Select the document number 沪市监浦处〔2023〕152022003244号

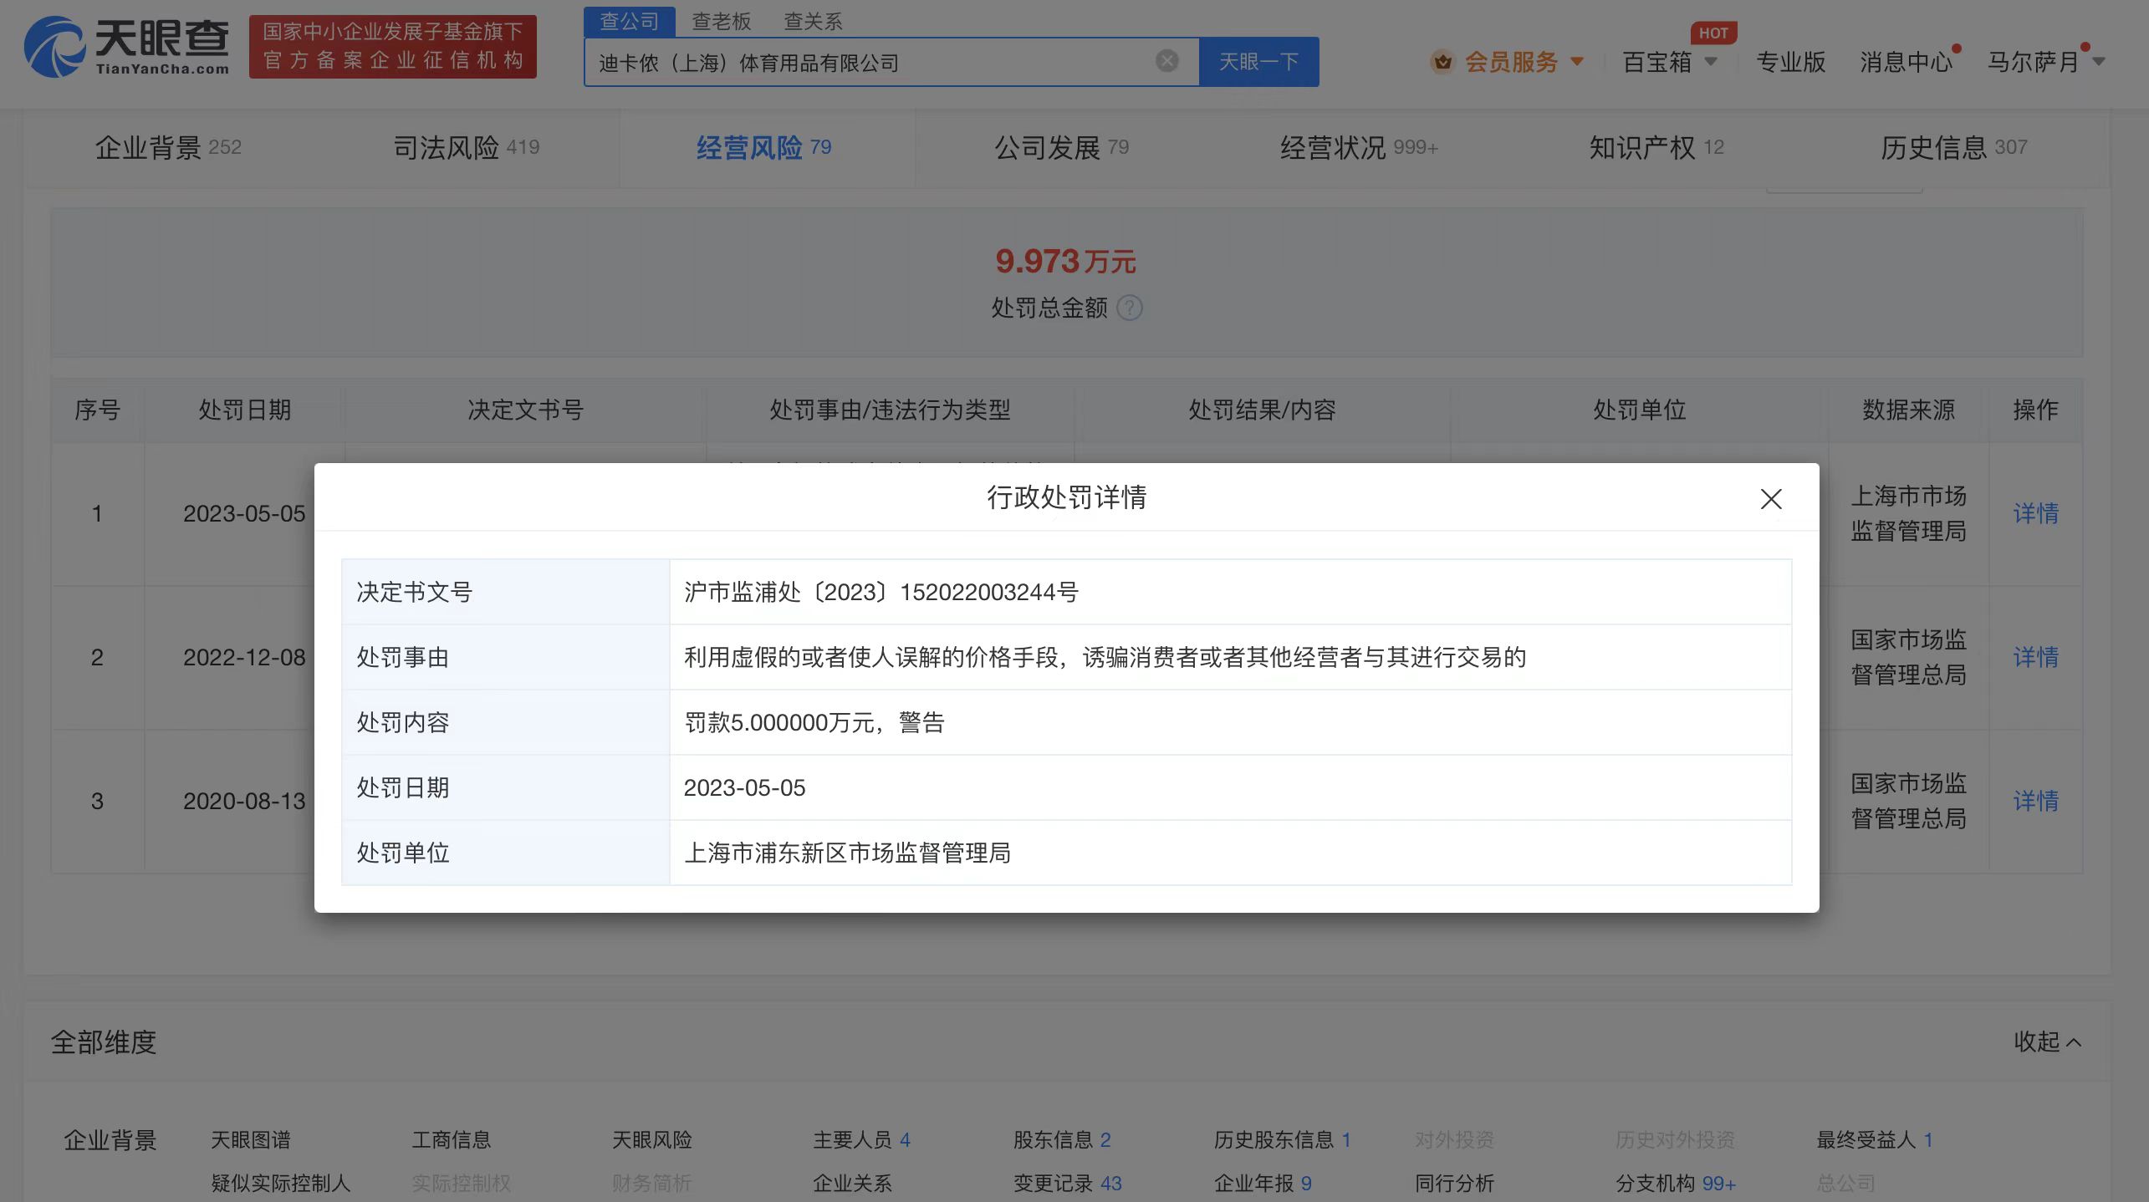click(x=881, y=592)
